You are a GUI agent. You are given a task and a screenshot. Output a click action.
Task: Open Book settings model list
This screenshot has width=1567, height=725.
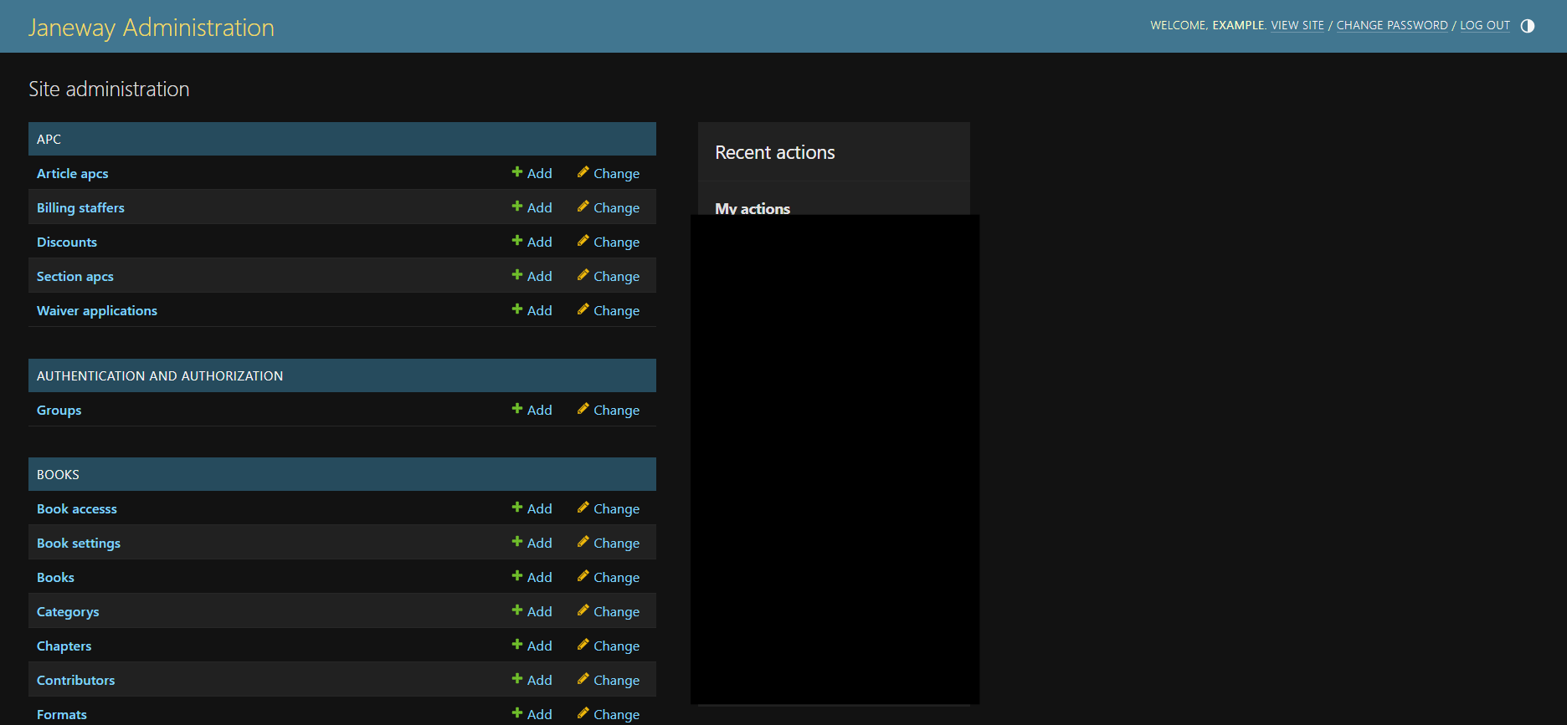79,543
